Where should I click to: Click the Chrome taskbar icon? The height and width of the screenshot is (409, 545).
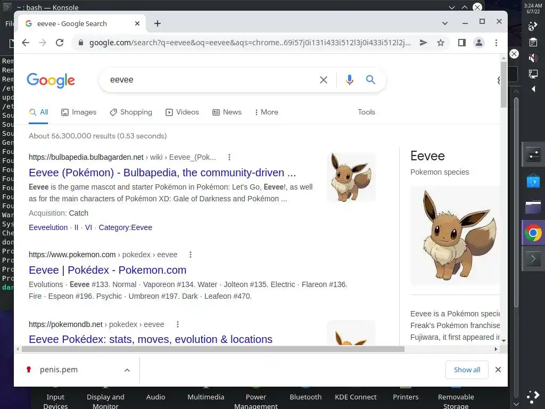tap(533, 233)
